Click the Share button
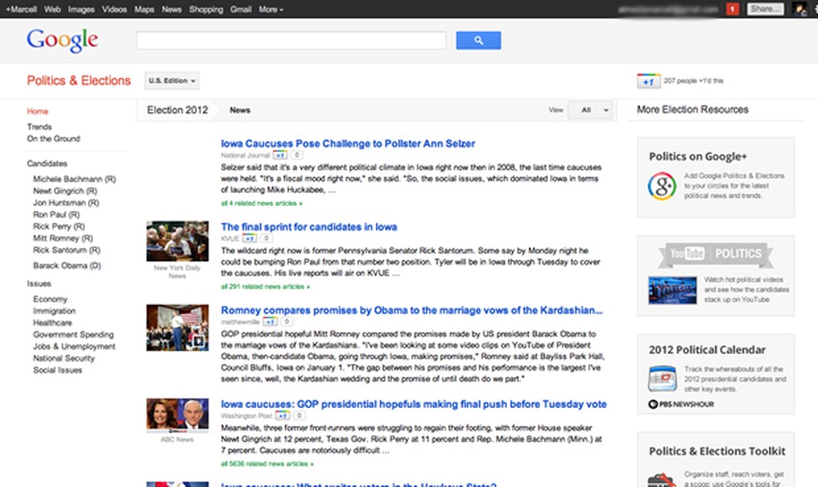Screen dimensions: 818x487 765,9
